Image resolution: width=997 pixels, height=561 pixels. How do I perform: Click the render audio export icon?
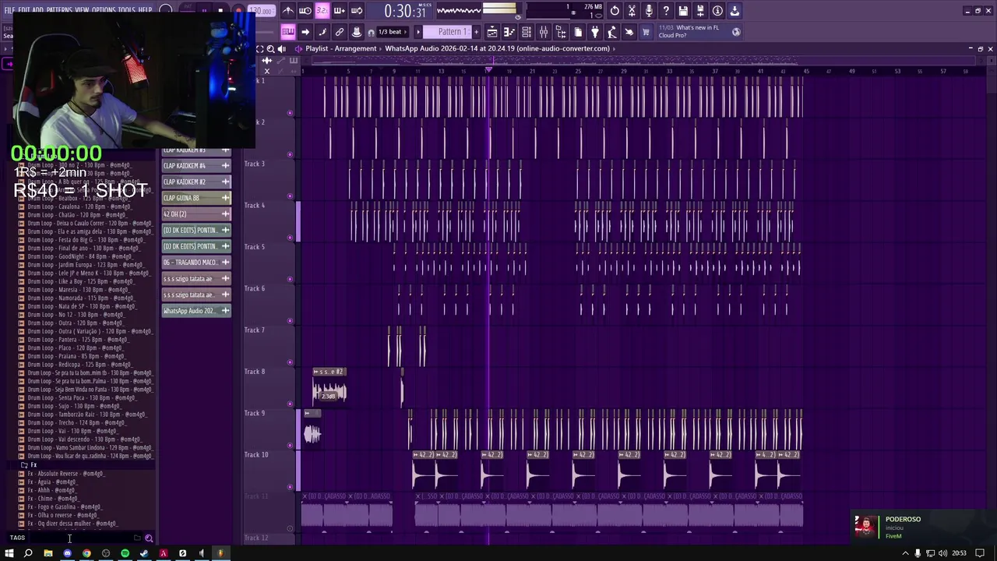point(700,11)
